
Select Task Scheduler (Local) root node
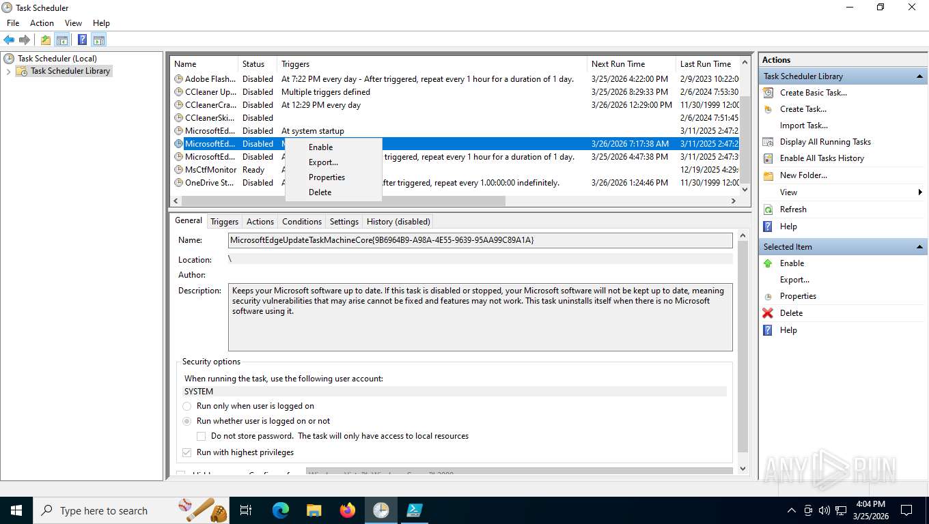click(x=57, y=59)
